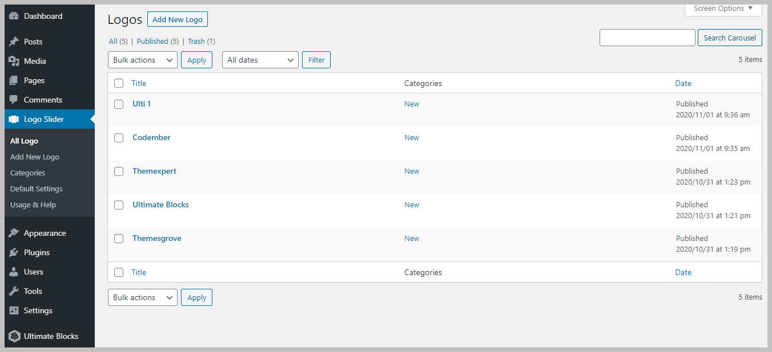
Task: Open the Codember logo title
Action: [x=151, y=137]
